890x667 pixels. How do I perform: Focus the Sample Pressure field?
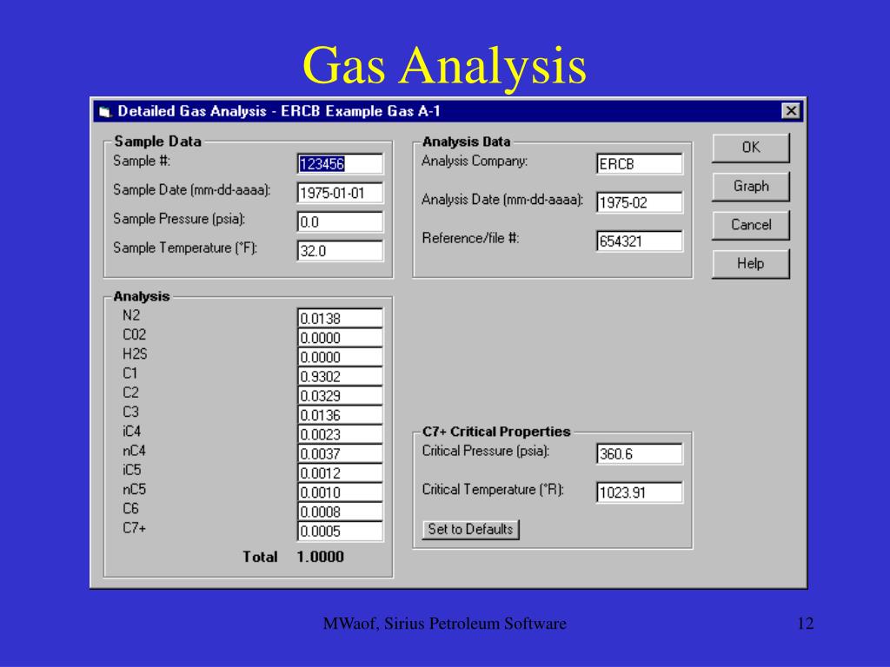[340, 221]
